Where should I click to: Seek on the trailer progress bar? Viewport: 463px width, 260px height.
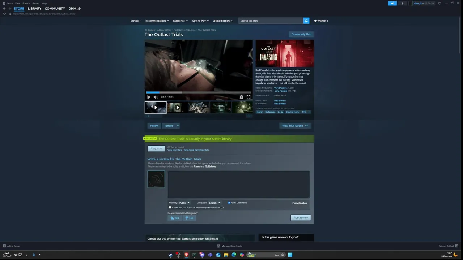point(199,92)
